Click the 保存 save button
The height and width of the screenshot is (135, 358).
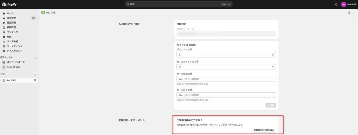[x=271, y=105]
